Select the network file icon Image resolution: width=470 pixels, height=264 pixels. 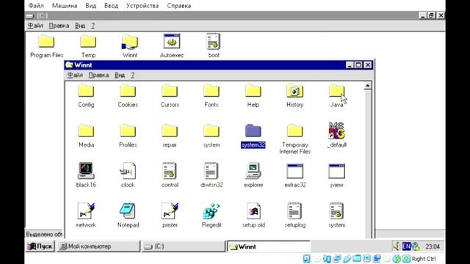(x=86, y=210)
